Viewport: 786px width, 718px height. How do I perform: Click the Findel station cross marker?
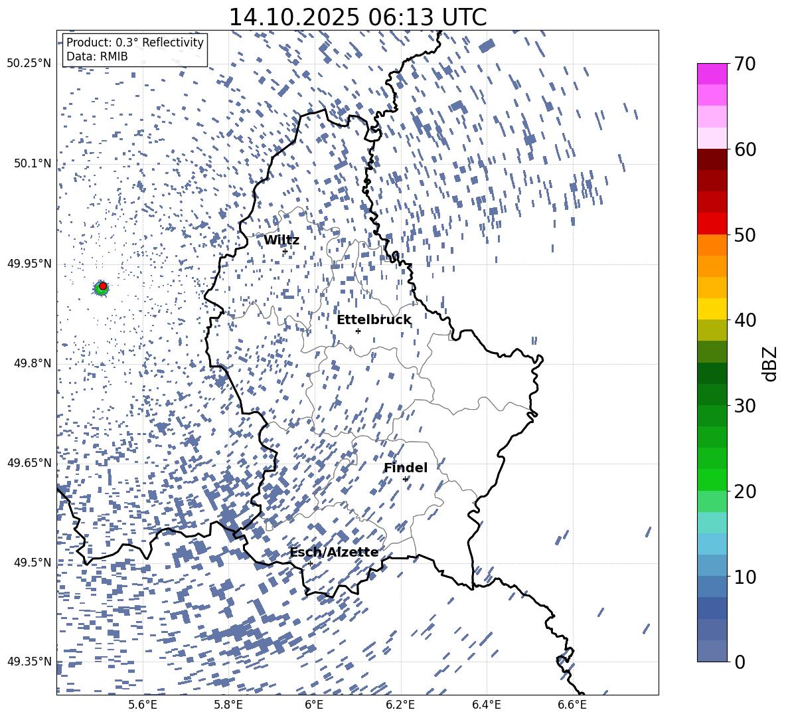point(406,480)
